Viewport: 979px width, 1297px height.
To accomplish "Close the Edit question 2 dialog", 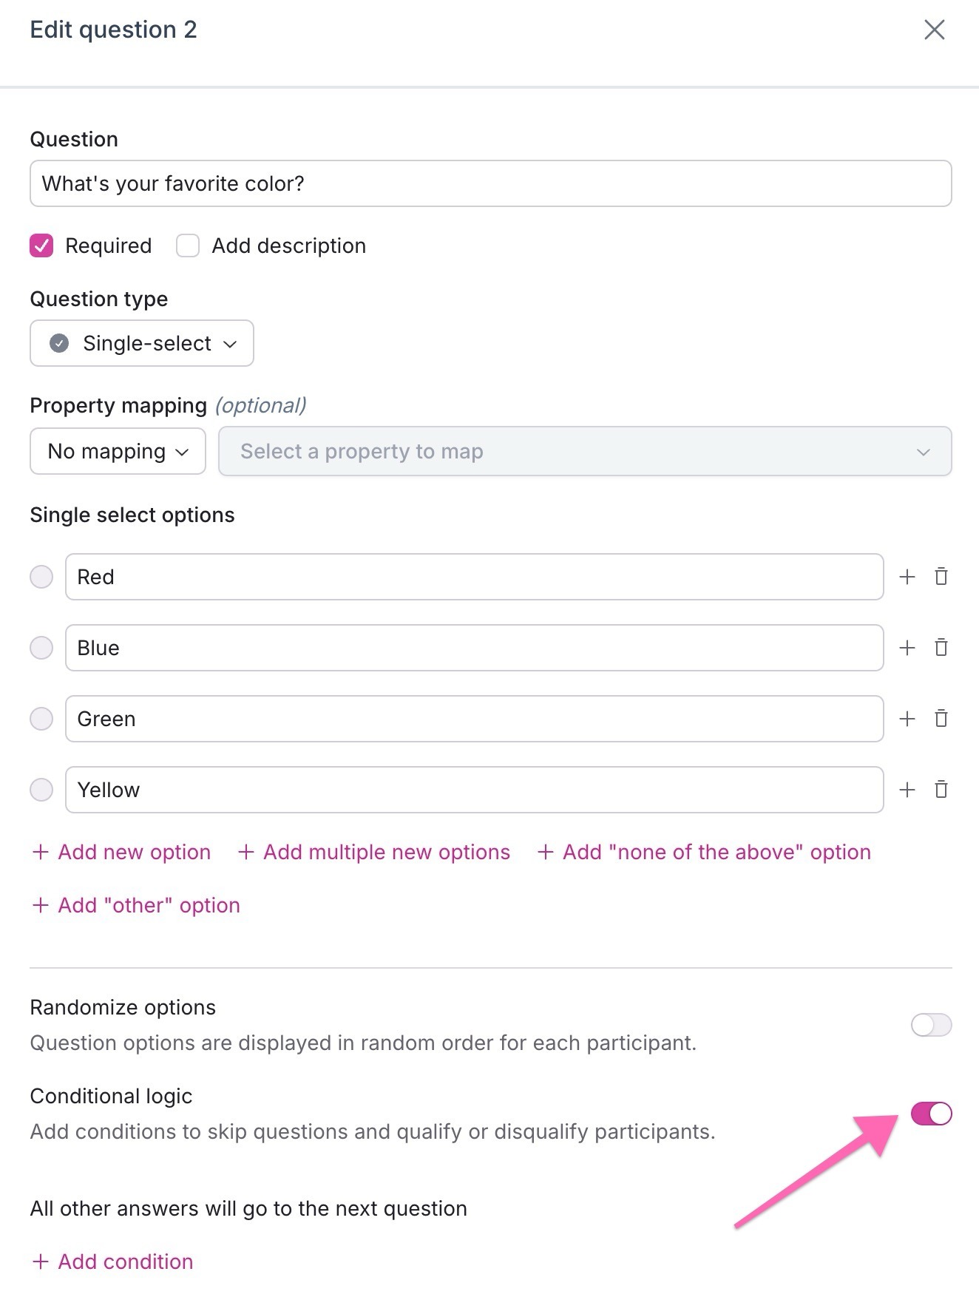I will pos(935,30).
